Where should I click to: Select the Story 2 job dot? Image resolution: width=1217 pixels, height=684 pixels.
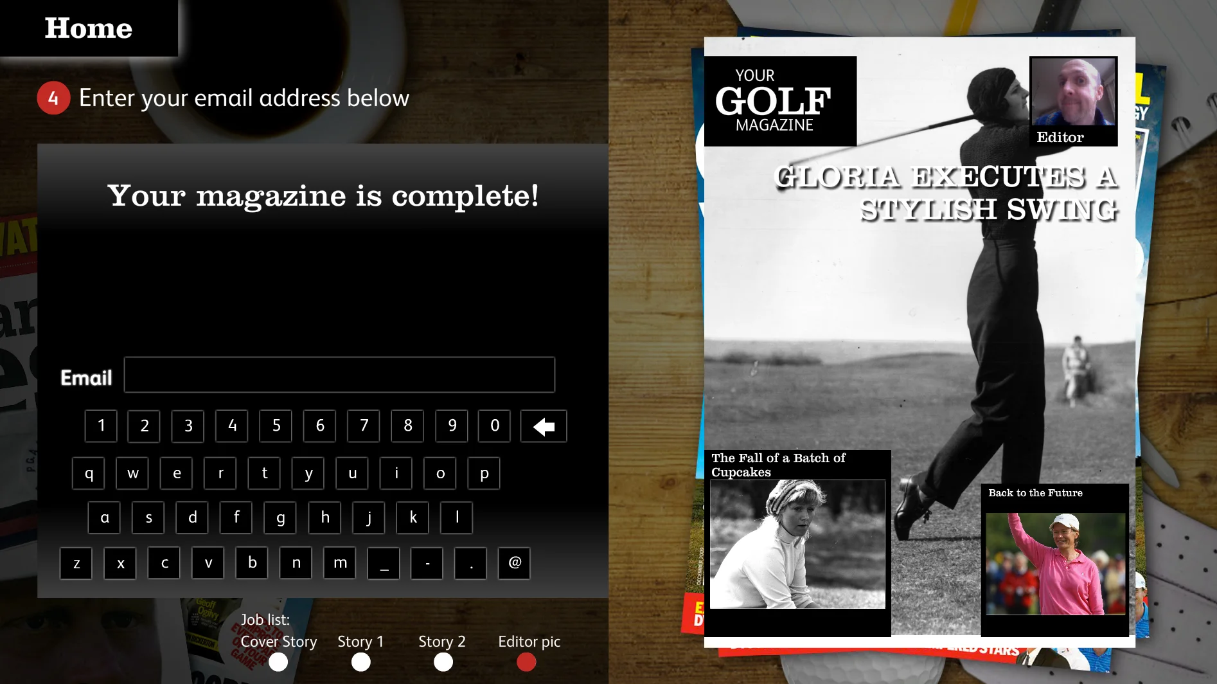pyautogui.click(x=443, y=661)
